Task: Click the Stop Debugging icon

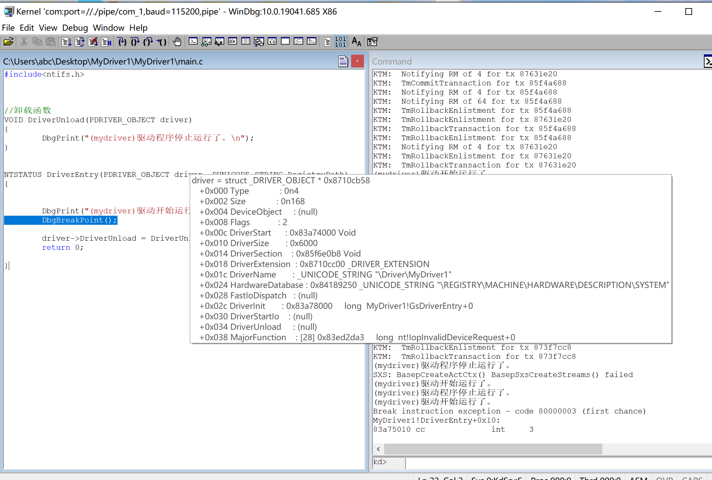Action: [x=93, y=42]
